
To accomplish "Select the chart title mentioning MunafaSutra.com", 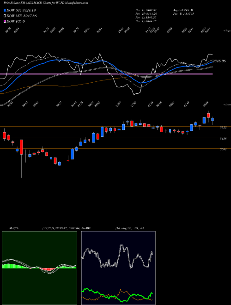I will (46, 3).
